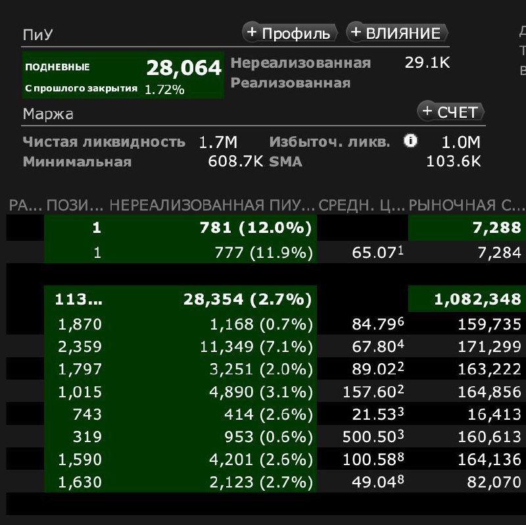Select the top summary row 781 (12.0%)
The height and width of the screenshot is (525, 526).
tap(266, 228)
